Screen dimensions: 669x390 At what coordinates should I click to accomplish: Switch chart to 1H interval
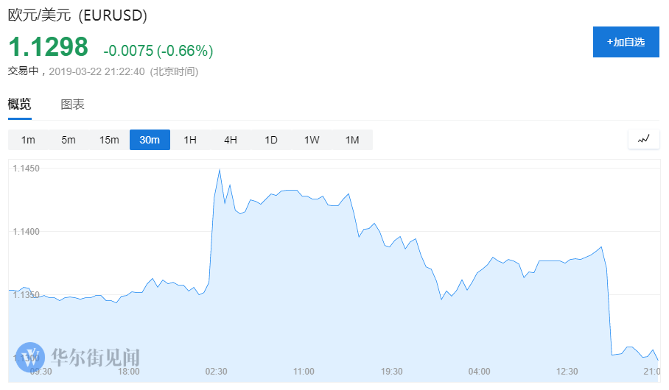[x=190, y=140]
